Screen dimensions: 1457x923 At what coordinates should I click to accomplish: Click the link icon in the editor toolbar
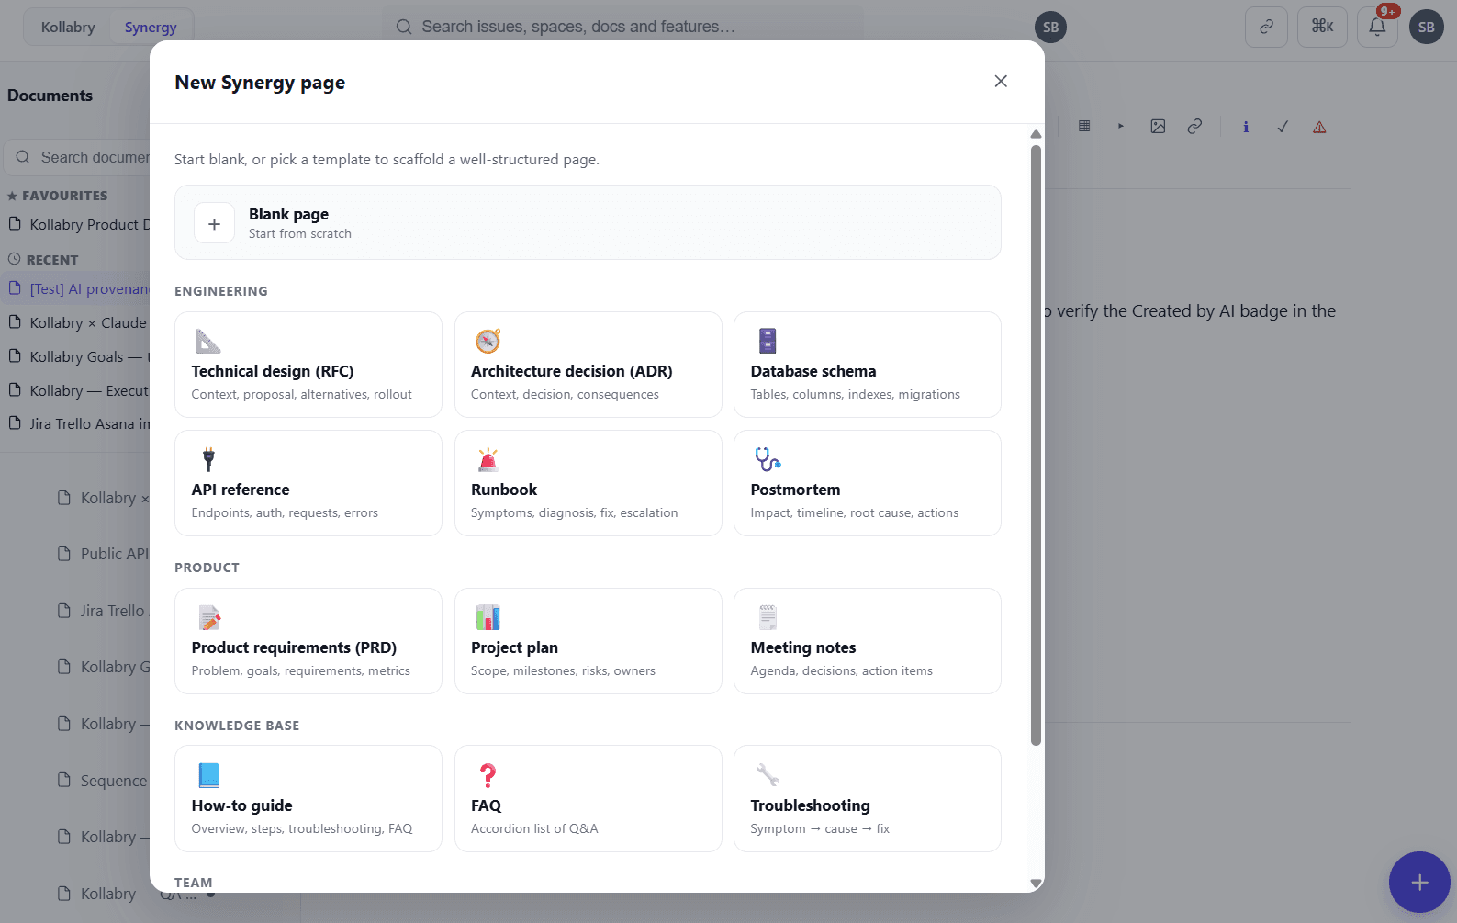pos(1194,127)
